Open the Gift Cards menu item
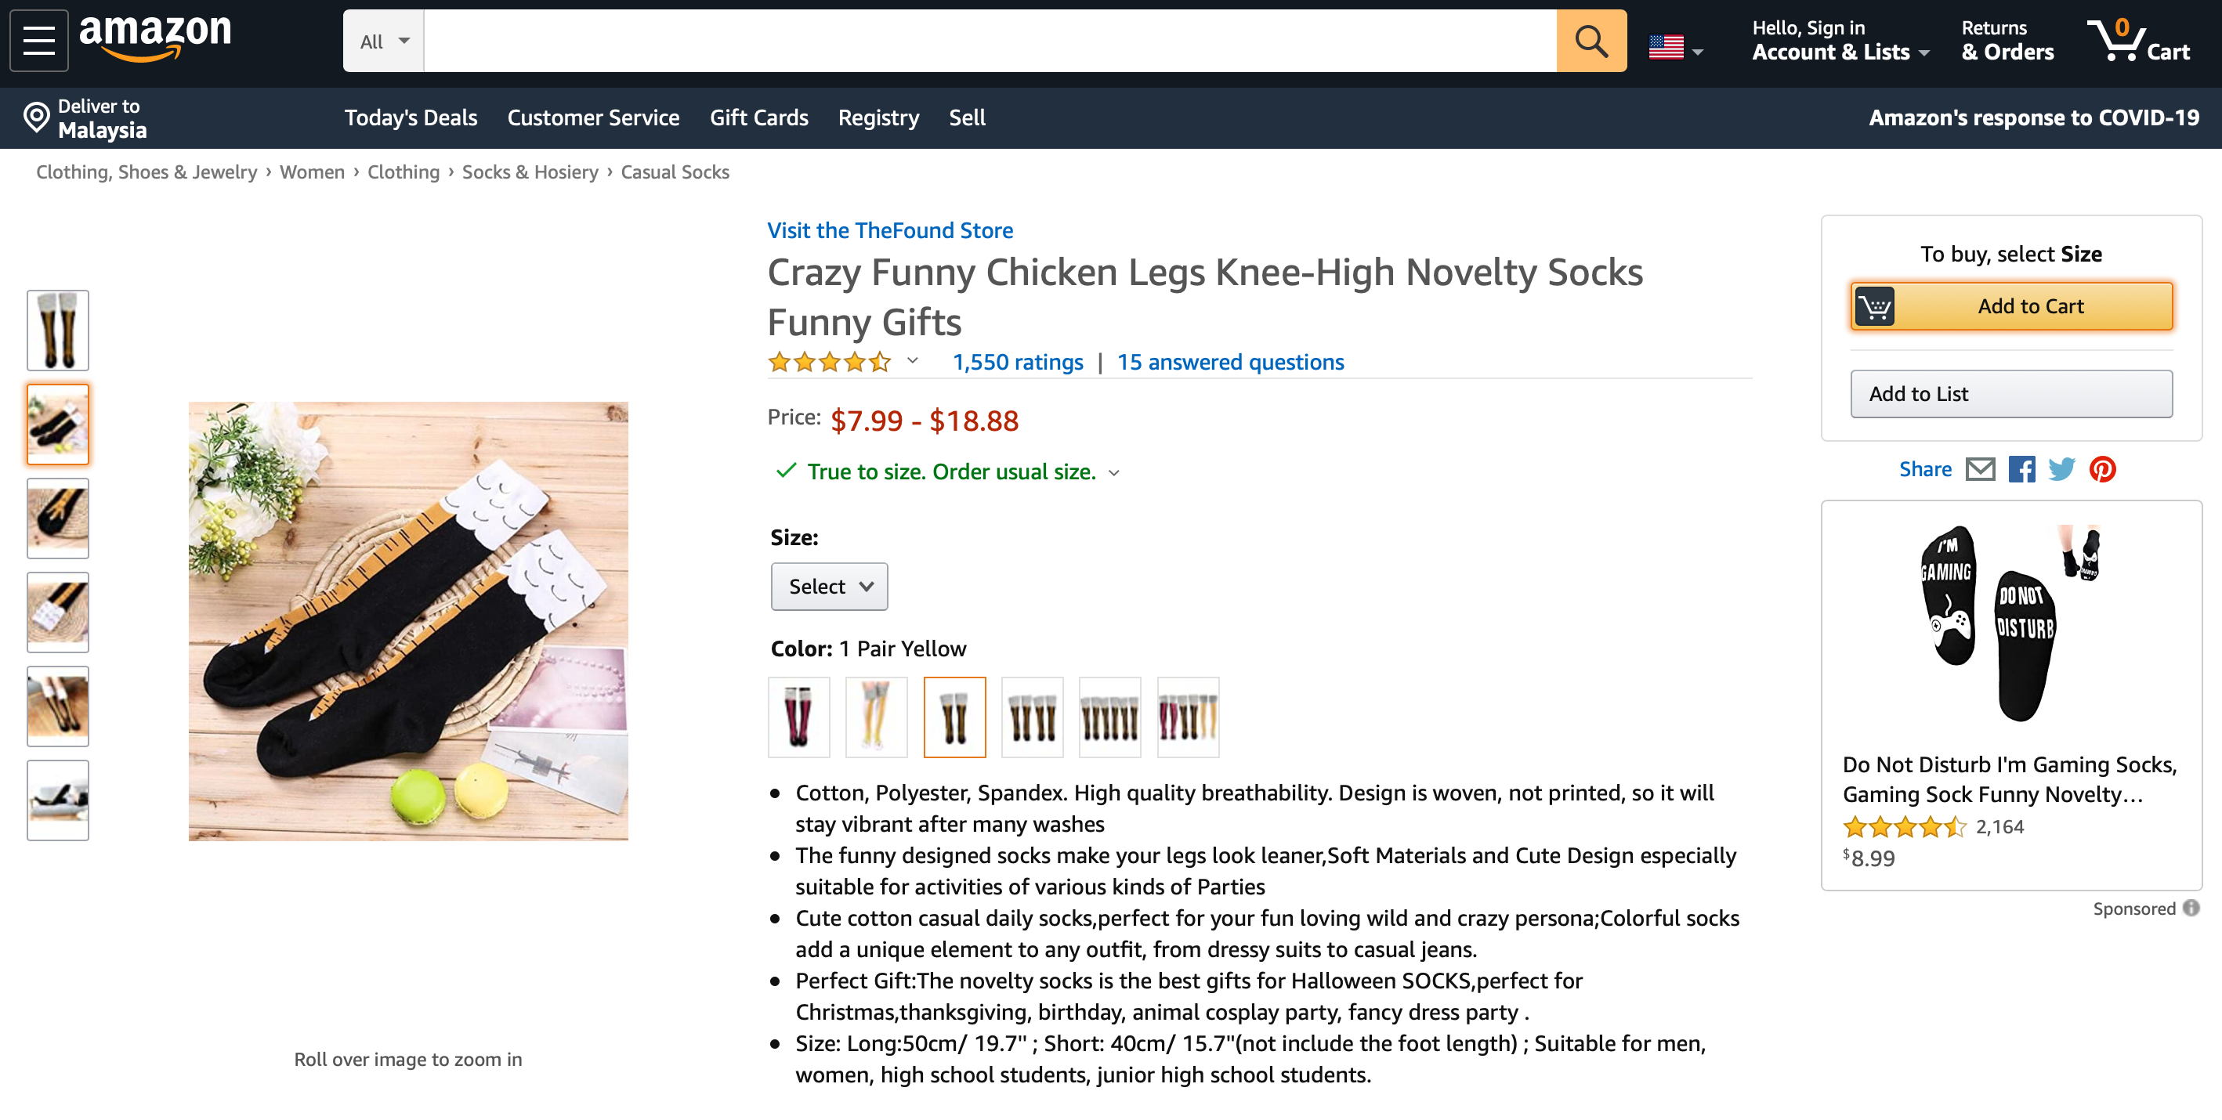Screen dimensions: 2222x1120 coord(758,117)
